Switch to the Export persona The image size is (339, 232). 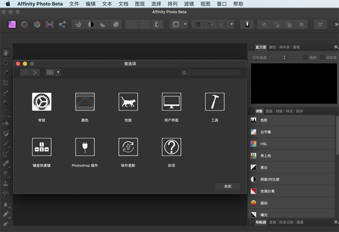click(62, 25)
